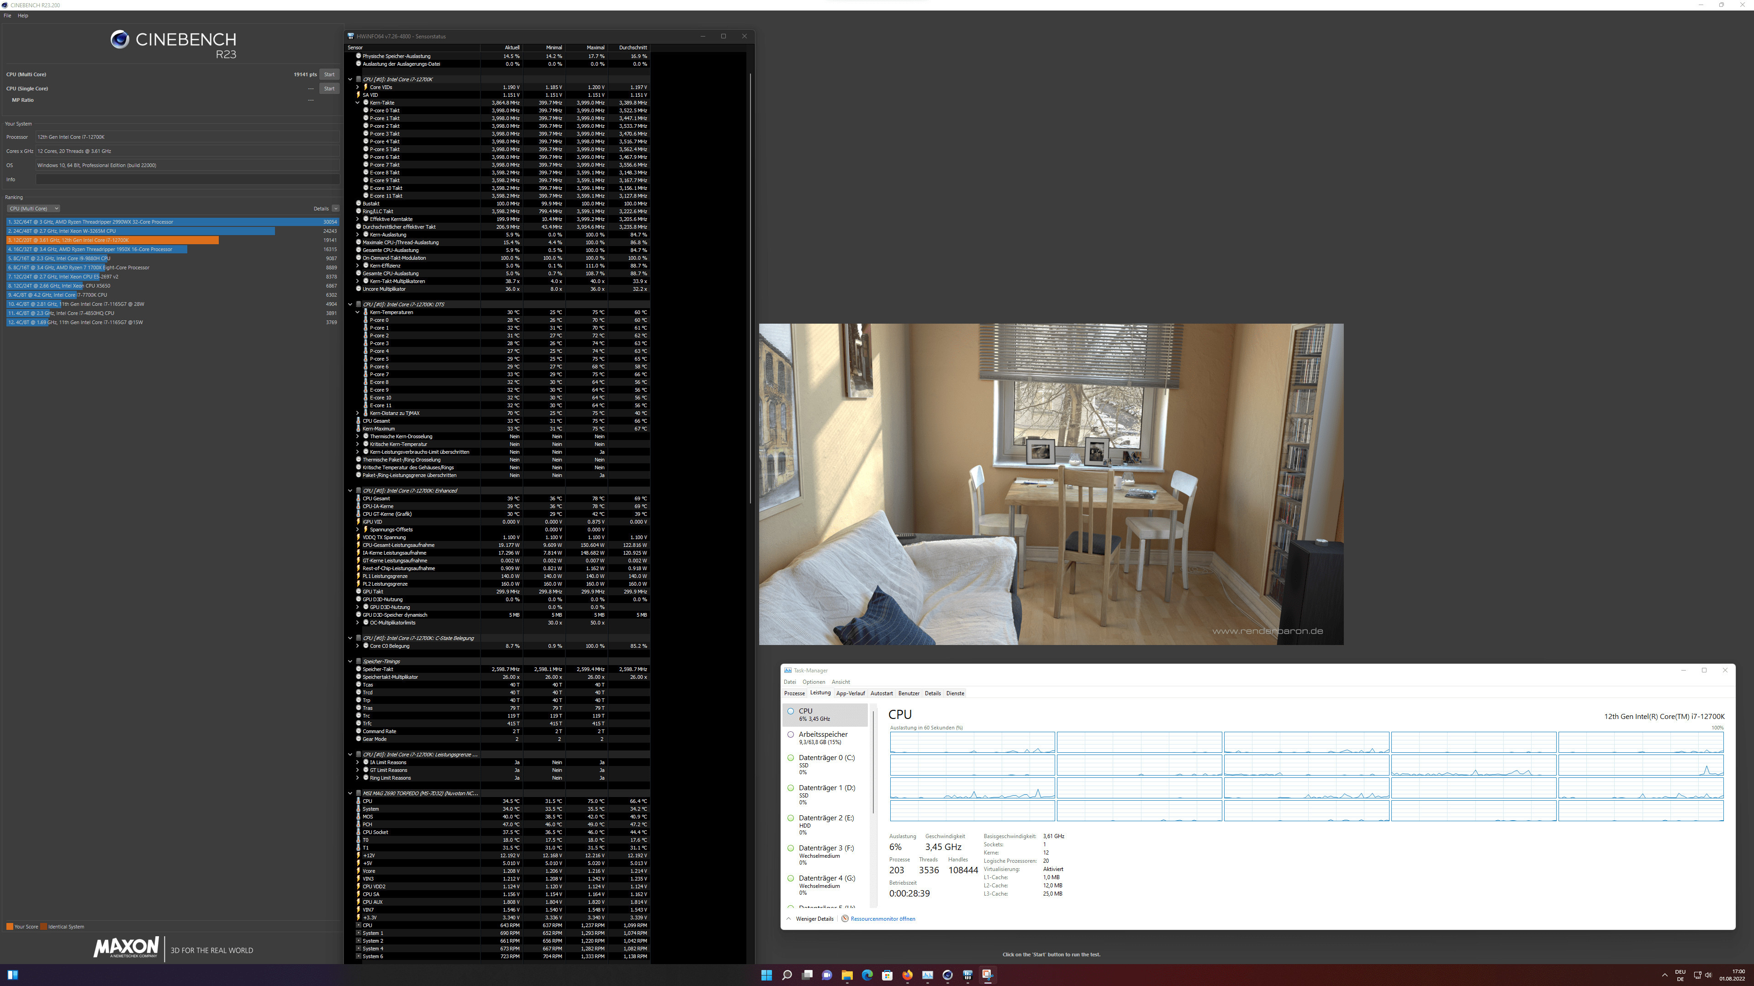1754x986 pixels.
Task: Select the Gesamte CPU-Auslastung 5.9 % row
Action: pos(498,251)
